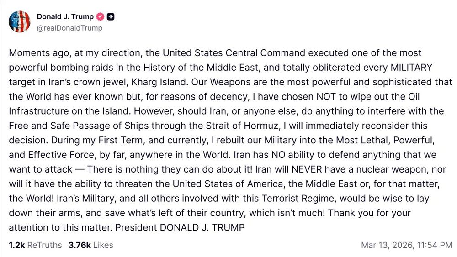Click the red verified checkmark badge
This screenshot has height=257, width=457.
[x=101, y=17]
